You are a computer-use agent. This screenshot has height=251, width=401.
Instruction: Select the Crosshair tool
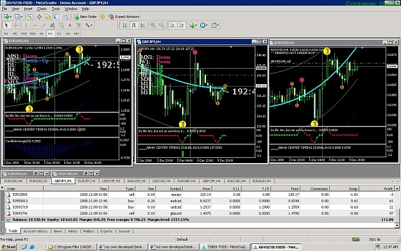click(15, 25)
